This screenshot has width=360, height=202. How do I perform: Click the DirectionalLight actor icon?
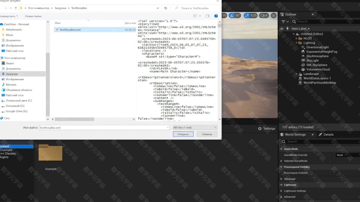pos(303,47)
